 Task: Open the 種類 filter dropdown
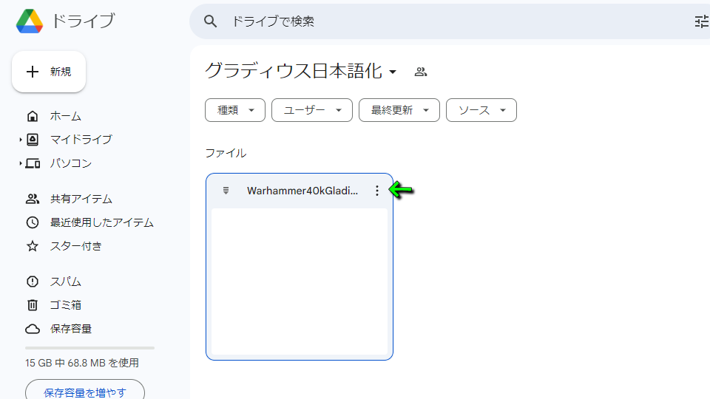point(235,110)
